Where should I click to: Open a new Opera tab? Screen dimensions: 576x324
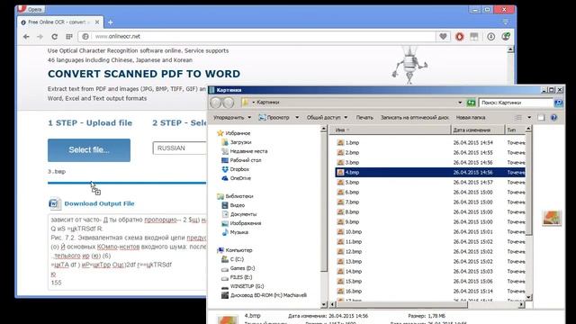(x=110, y=22)
